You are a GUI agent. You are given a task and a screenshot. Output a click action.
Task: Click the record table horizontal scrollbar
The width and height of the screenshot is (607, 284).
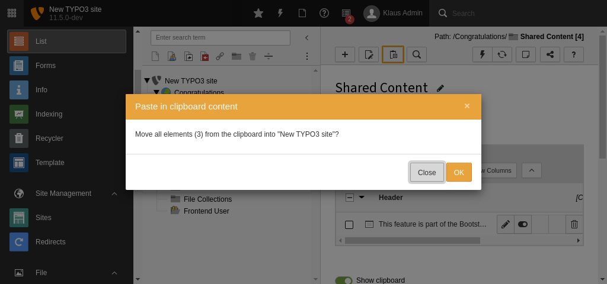(413, 240)
